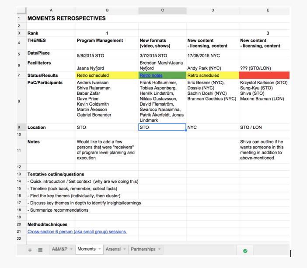Image resolution: width=307 pixels, height=268 pixels.
Task: Click the Status/Results label cell
Action: (x=51, y=76)
